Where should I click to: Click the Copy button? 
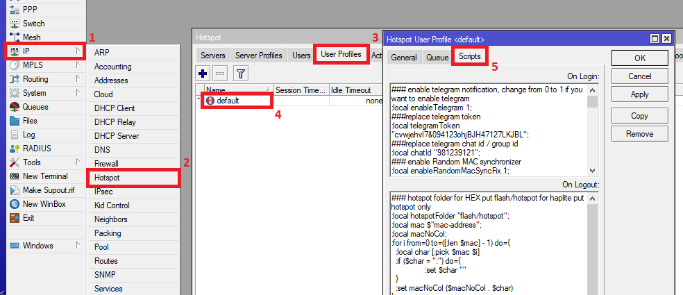point(640,116)
